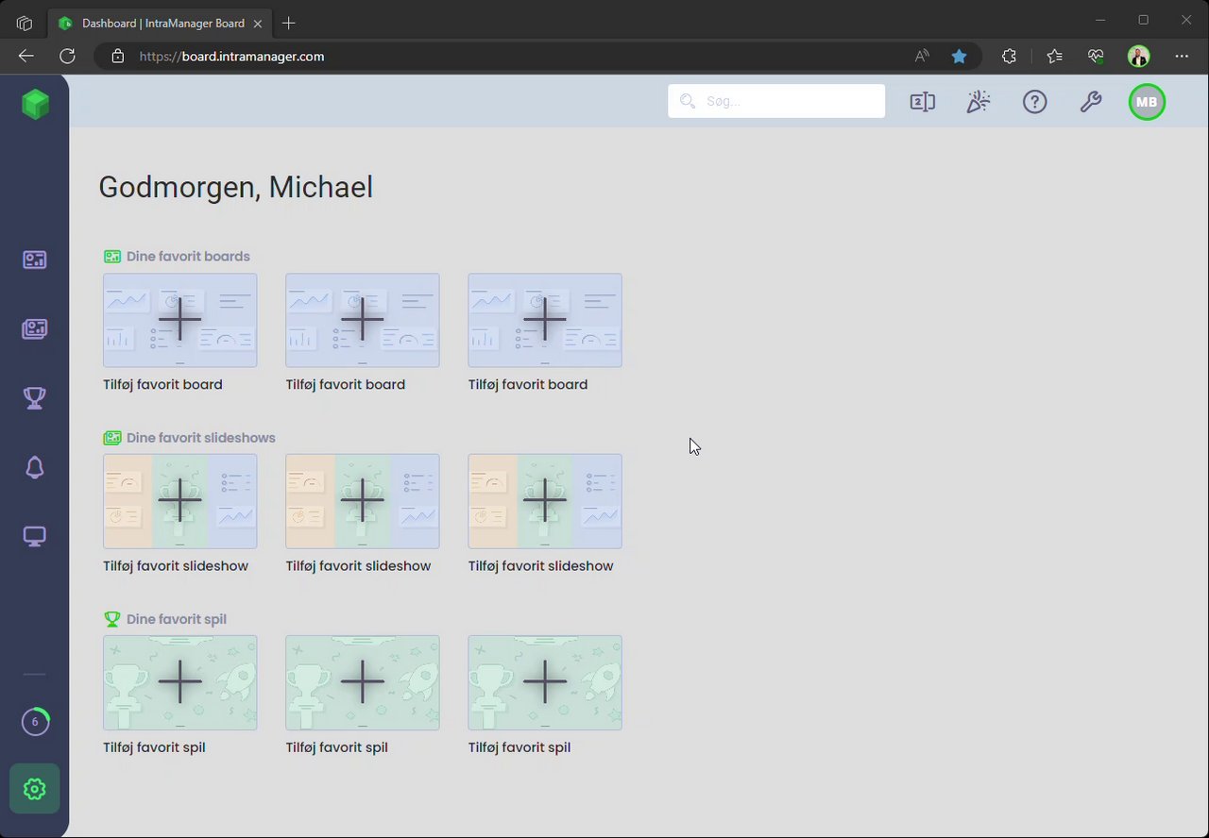Click the board icon beside 'Dine favorit boards'
1209x838 pixels.
112,257
